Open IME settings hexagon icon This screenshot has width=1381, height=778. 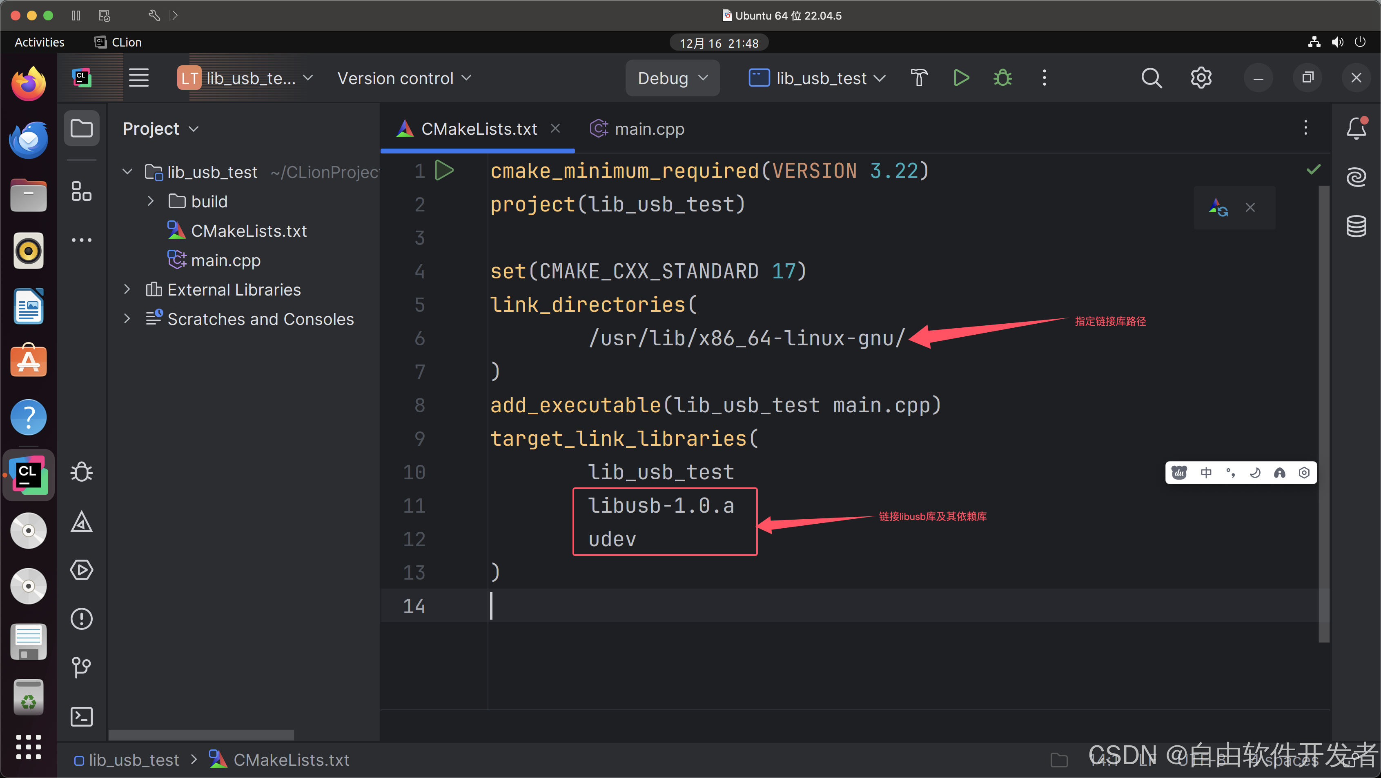coord(1304,473)
